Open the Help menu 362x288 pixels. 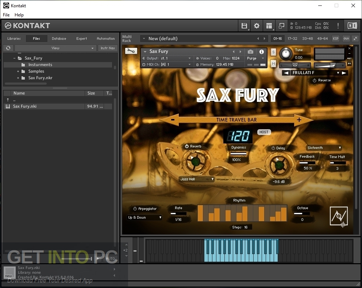pos(19,15)
